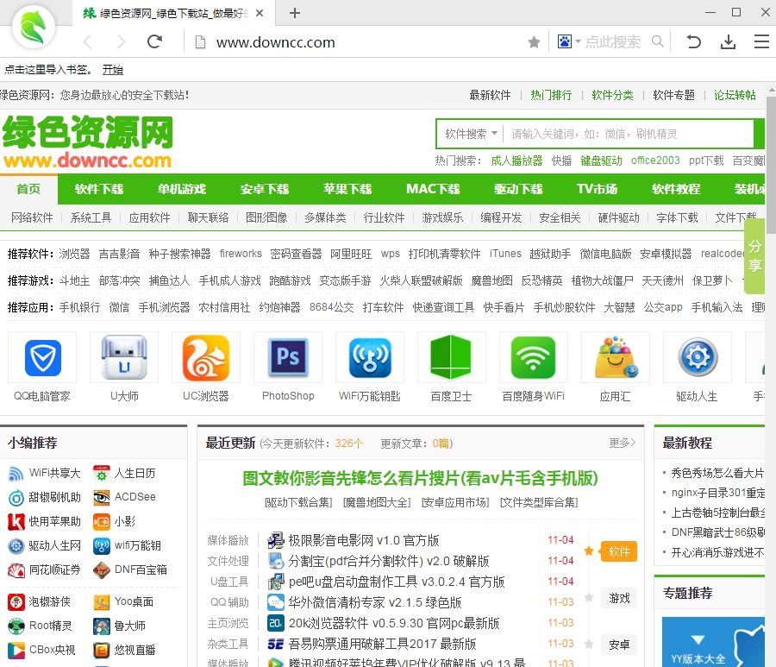Click the browser reload icon

(x=155, y=41)
